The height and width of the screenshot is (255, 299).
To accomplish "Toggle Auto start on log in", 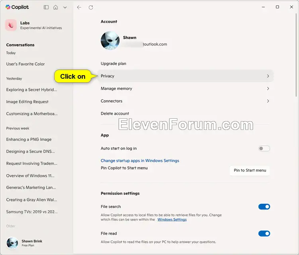I will point(264,149).
